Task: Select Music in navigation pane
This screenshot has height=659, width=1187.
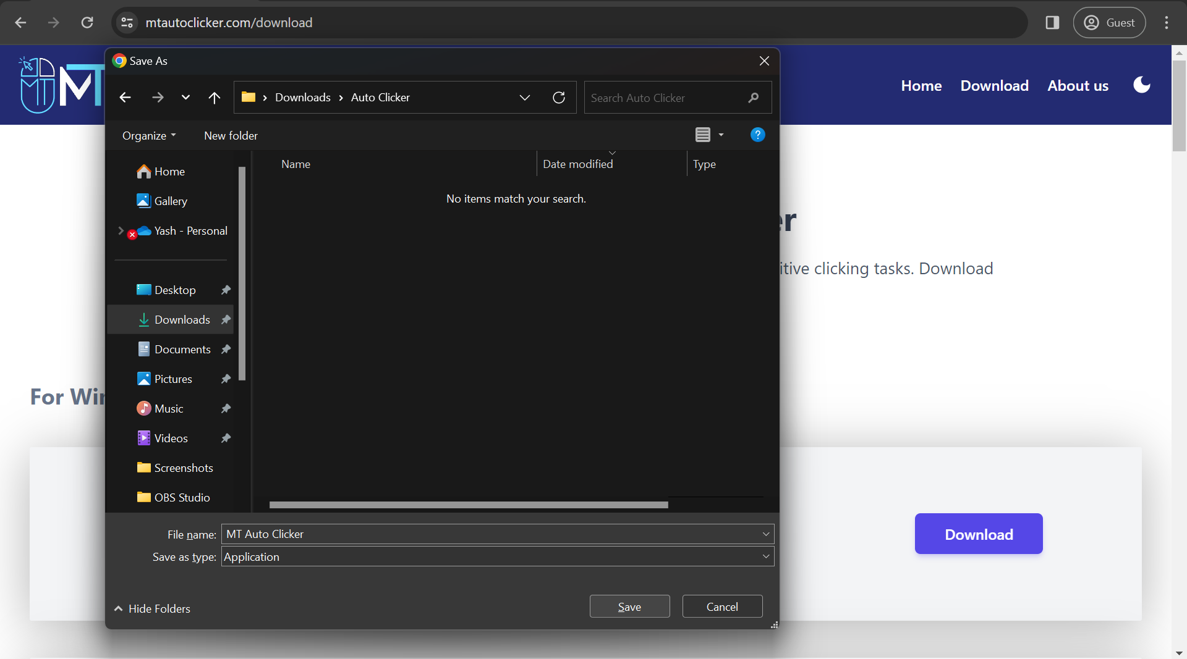Action: (x=169, y=409)
